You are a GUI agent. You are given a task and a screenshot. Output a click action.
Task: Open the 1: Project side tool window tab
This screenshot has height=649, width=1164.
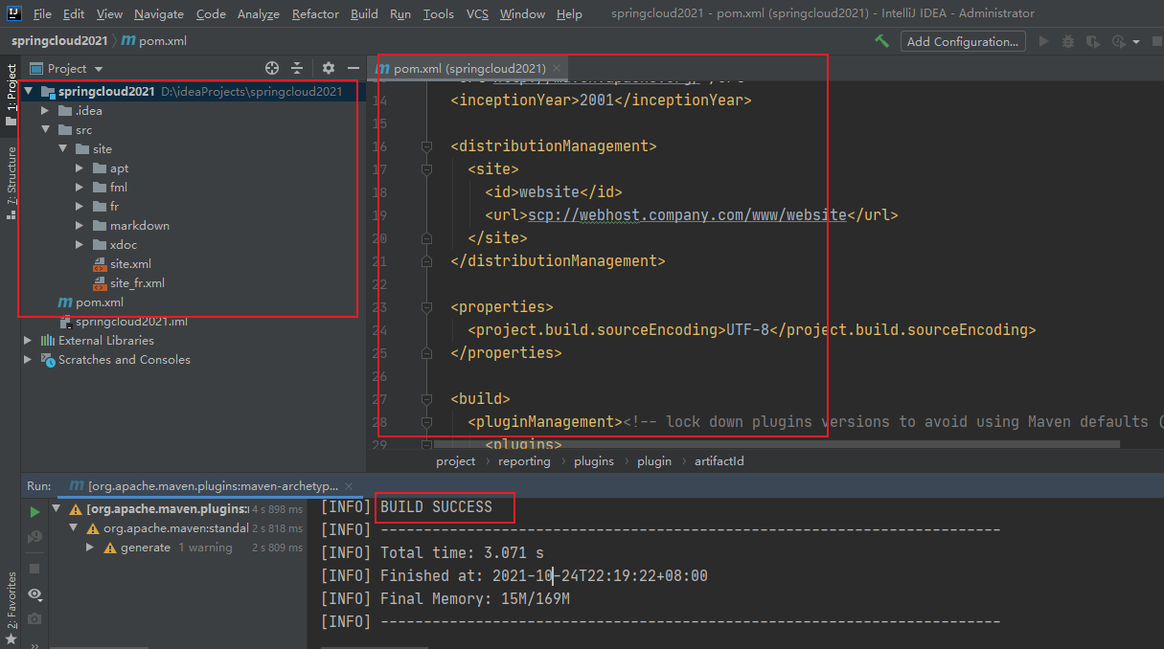11,94
